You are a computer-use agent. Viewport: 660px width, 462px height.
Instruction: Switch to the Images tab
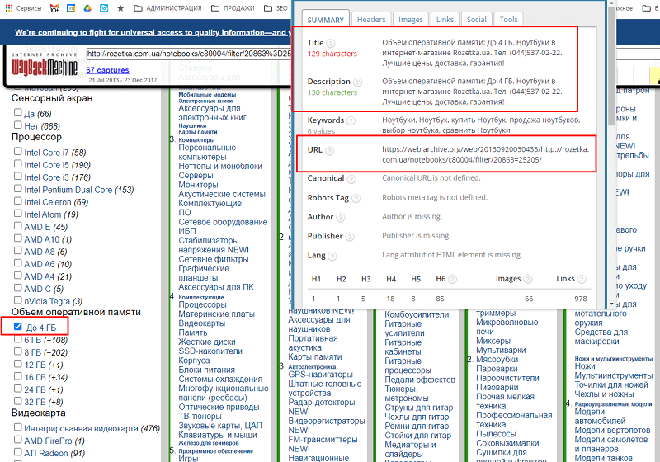(410, 19)
